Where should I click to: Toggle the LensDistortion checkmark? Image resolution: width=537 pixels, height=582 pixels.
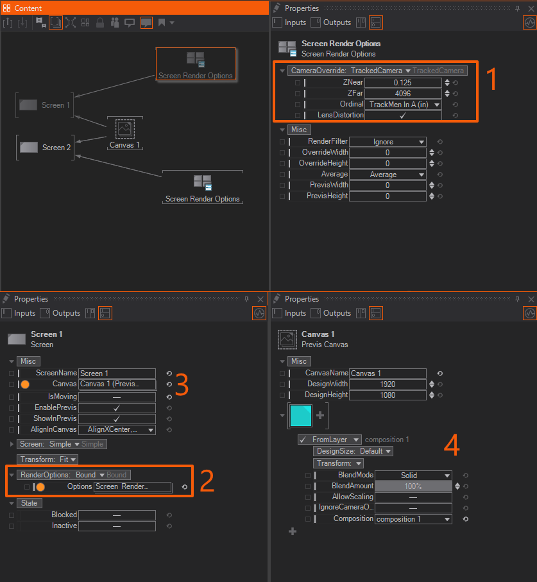coord(403,116)
